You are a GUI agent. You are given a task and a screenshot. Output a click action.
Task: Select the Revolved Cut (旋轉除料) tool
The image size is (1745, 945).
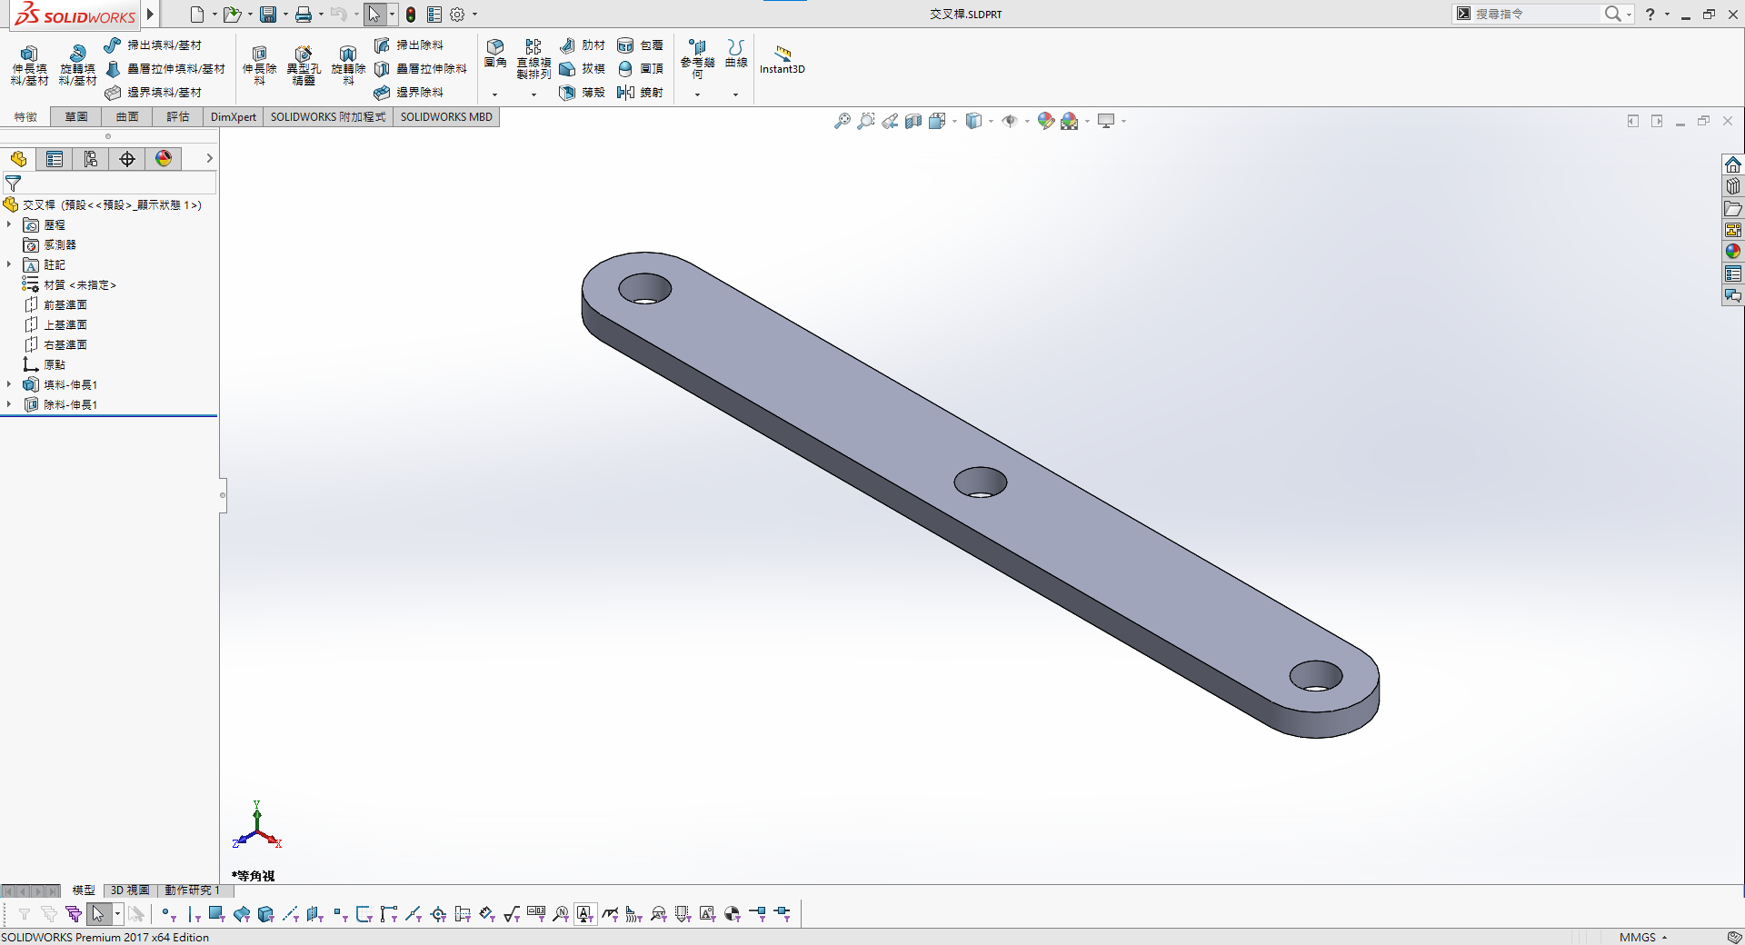pyautogui.click(x=348, y=65)
